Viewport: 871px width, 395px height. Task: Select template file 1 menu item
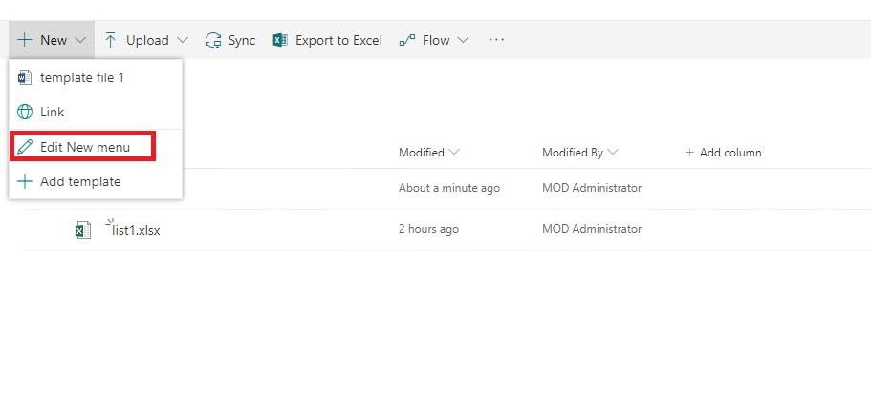pos(96,77)
